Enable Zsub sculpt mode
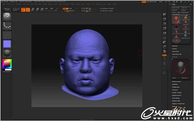 coord(70,9)
